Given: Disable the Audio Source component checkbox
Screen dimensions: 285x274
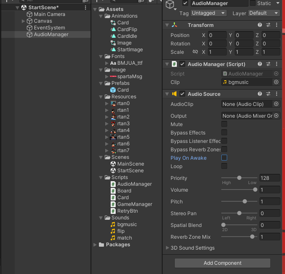Looking at the screenshot, I should [x=182, y=94].
